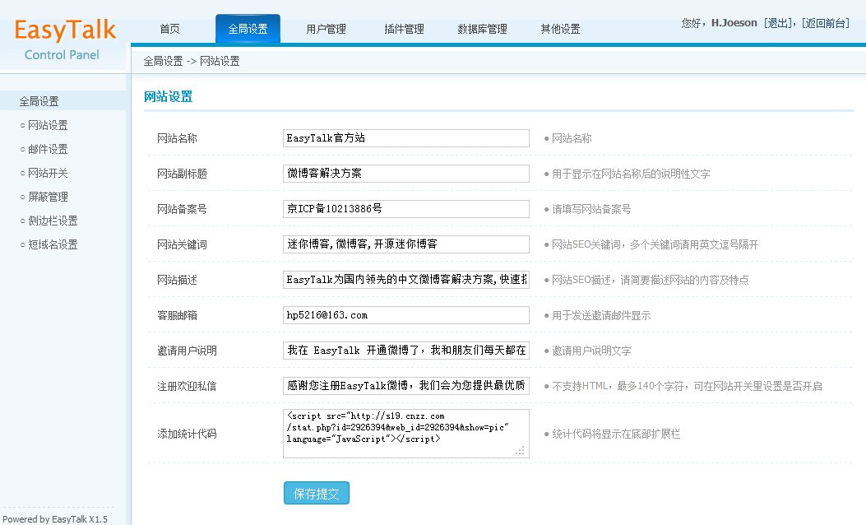The width and height of the screenshot is (866, 525).
Task: Open 屏蔽管理 in the sidebar
Action: (x=48, y=197)
